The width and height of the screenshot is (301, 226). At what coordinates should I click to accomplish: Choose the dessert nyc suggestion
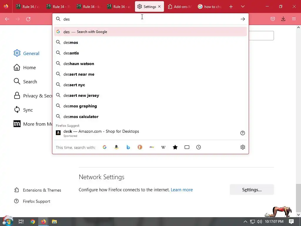tap(150, 85)
